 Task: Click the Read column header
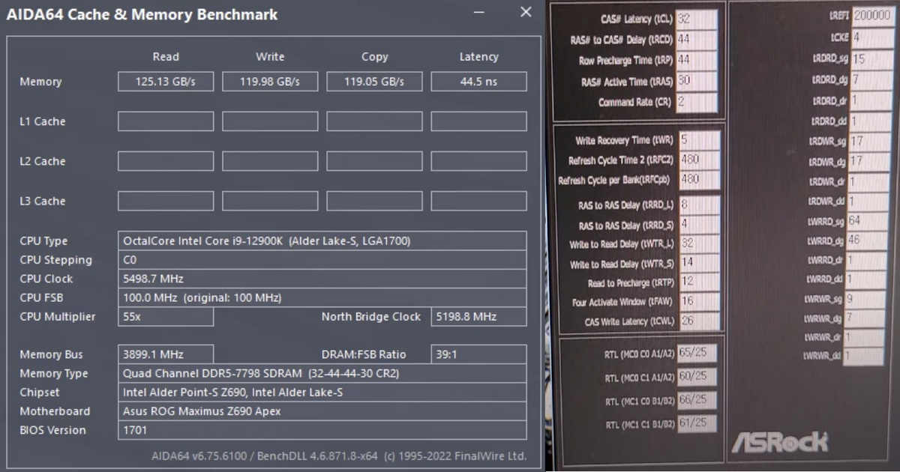tap(166, 57)
